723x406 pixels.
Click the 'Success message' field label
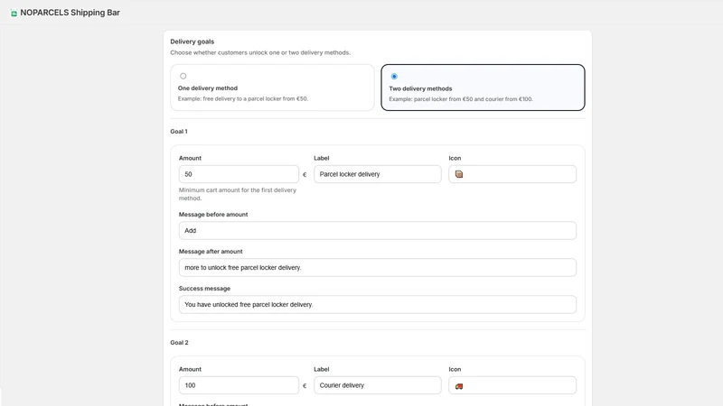coord(205,289)
